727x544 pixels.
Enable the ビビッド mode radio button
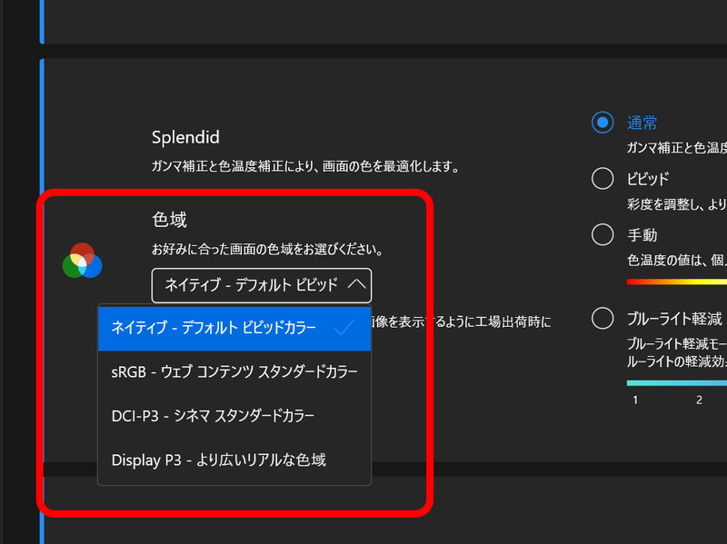(x=602, y=178)
